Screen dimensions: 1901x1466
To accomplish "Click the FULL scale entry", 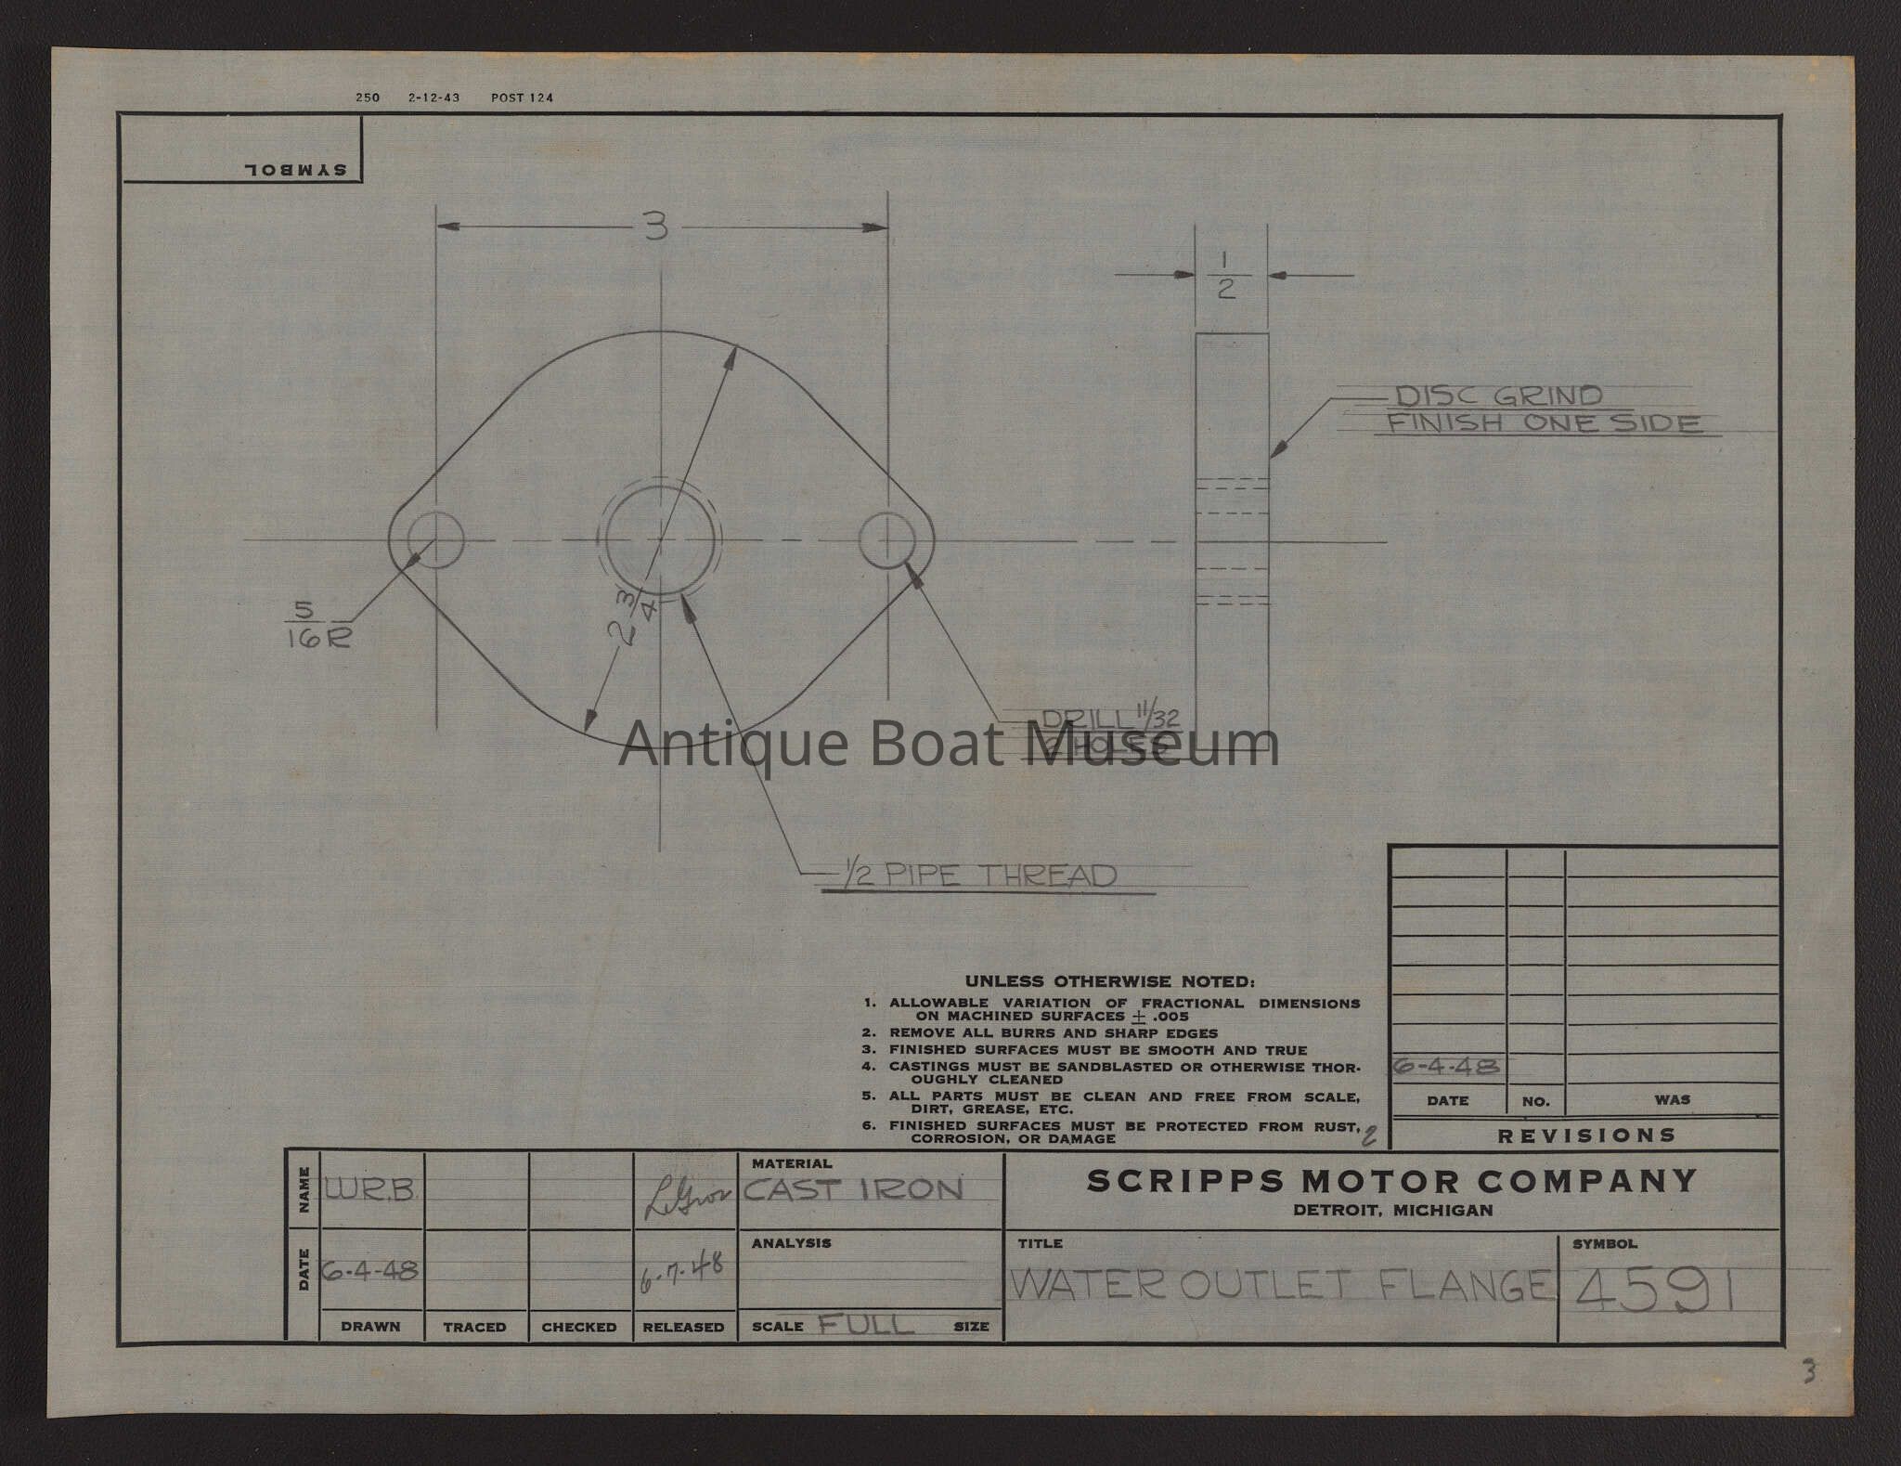I will click(865, 1323).
